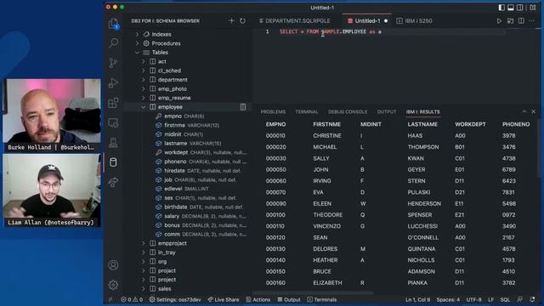Image resolution: width=544 pixels, height=306 pixels.
Task: Expand the emp_photo table
Action: tap(144, 88)
